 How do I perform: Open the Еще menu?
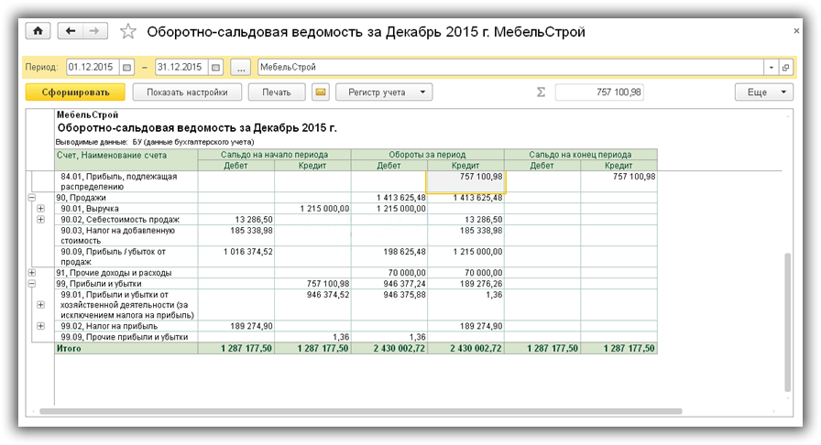click(764, 92)
